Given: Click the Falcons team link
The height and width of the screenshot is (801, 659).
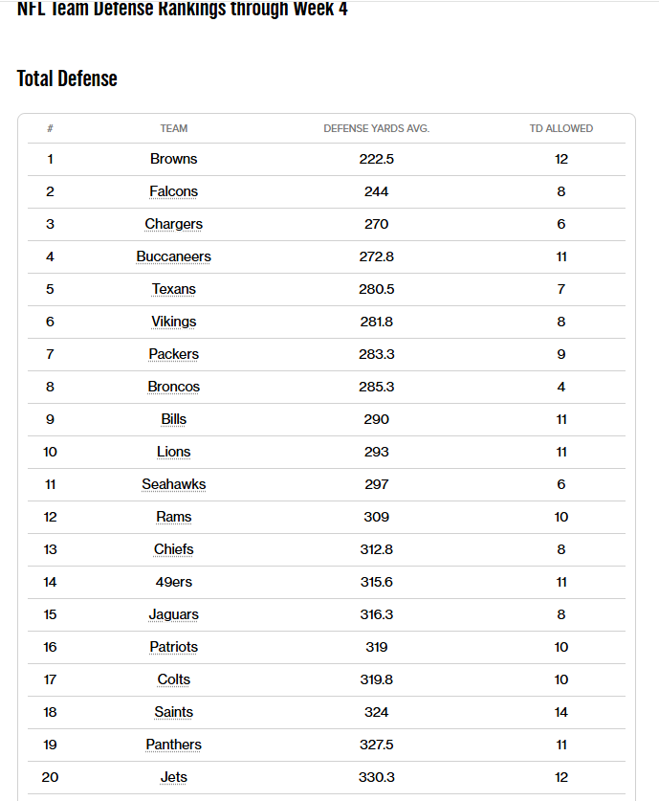Looking at the screenshot, I should [x=174, y=191].
